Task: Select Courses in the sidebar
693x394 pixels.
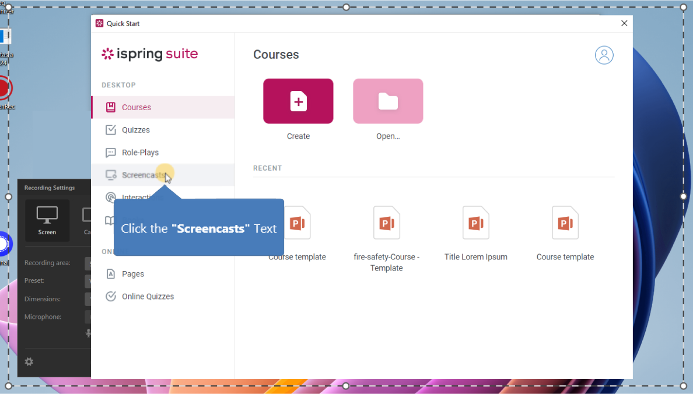Action: [x=163, y=107]
